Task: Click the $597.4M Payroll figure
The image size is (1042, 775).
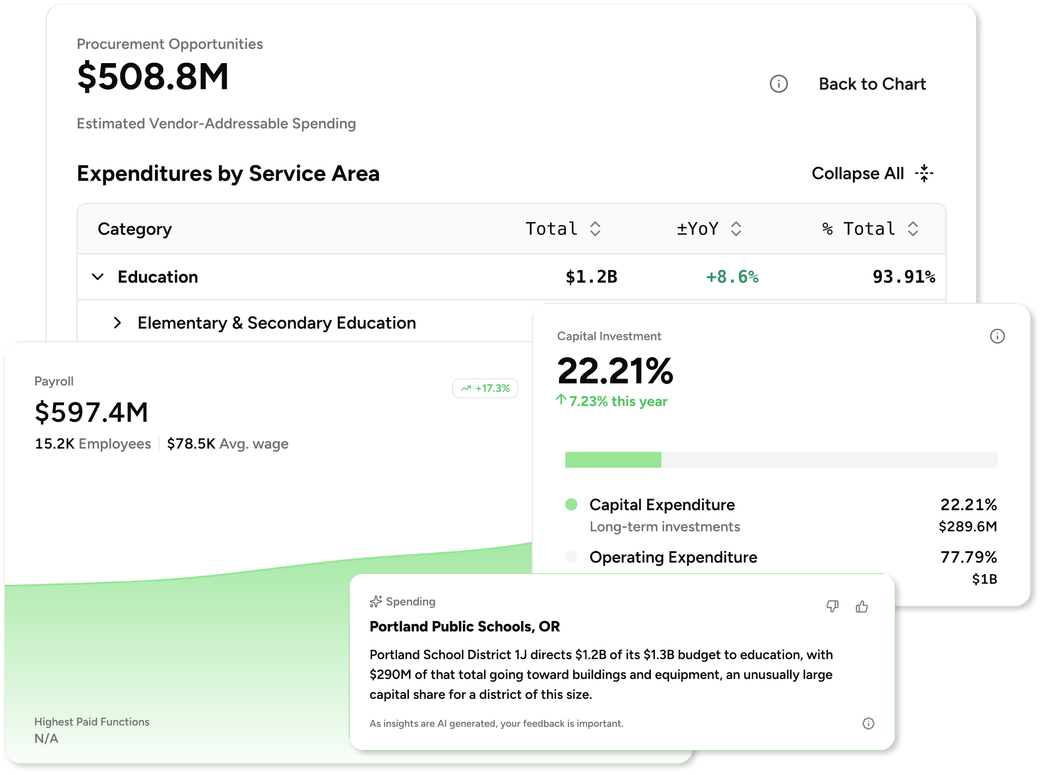Action: [x=91, y=412]
